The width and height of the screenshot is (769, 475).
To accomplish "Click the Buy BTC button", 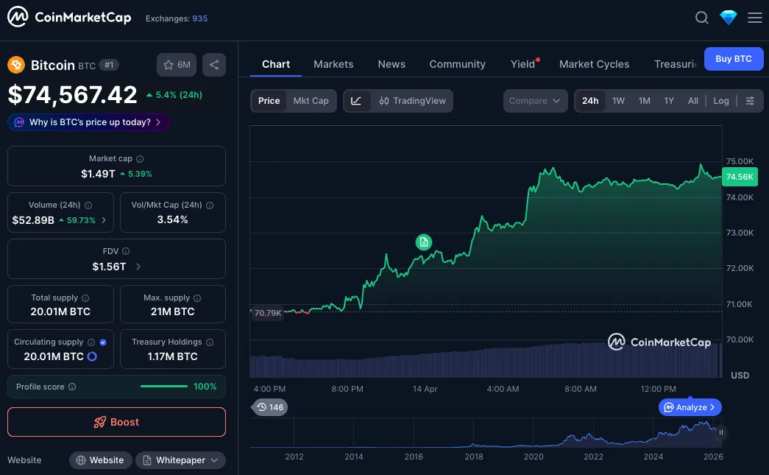I will pyautogui.click(x=733, y=59).
